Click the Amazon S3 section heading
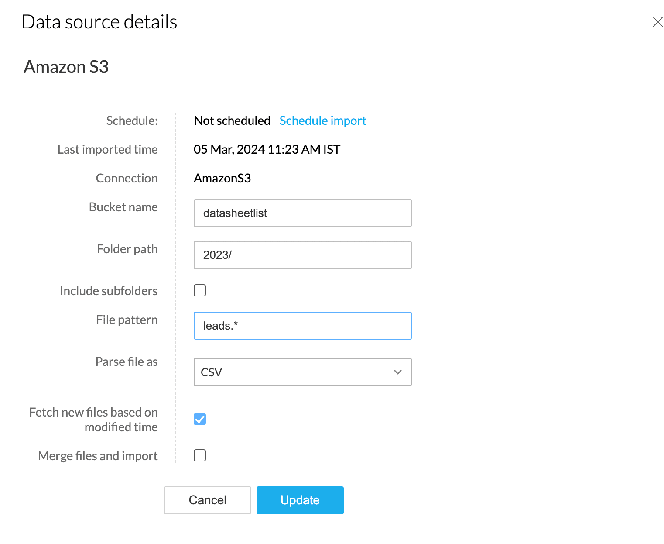 pos(66,67)
